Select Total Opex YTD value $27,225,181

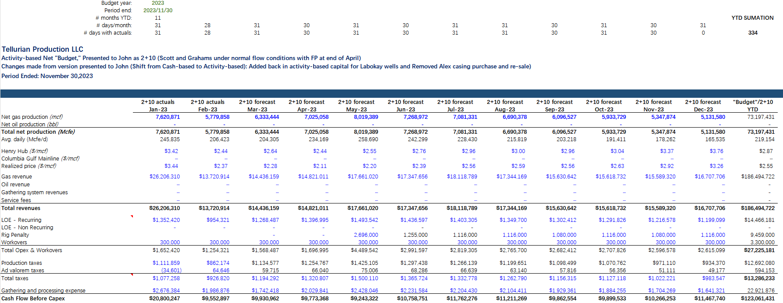coord(759,250)
